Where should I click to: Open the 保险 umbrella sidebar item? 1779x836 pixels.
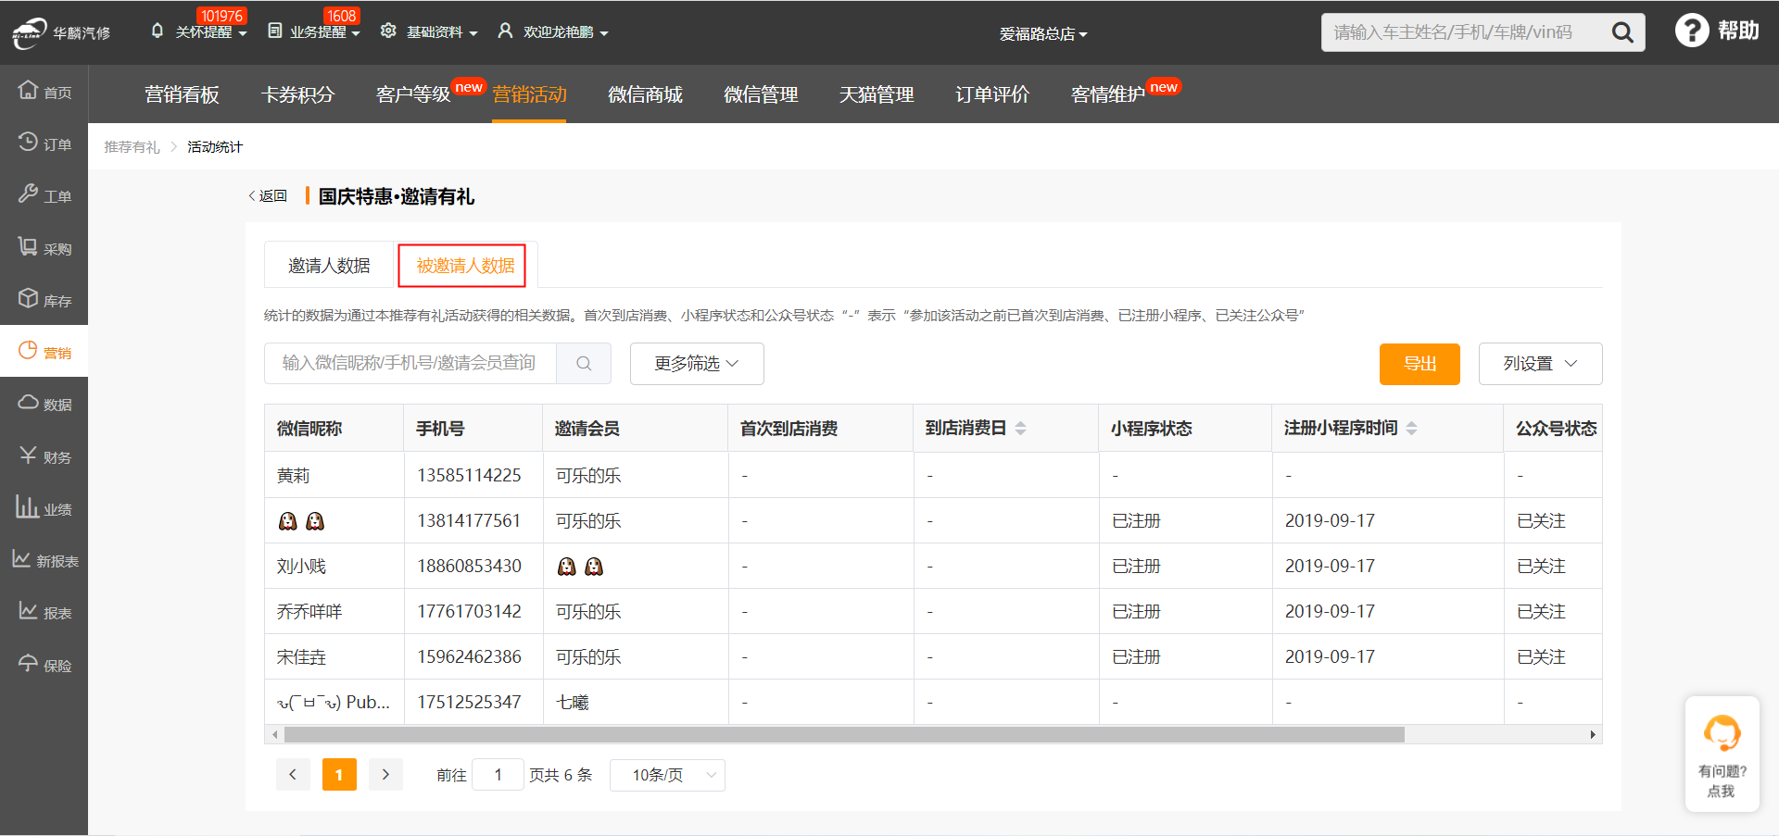[x=44, y=665]
